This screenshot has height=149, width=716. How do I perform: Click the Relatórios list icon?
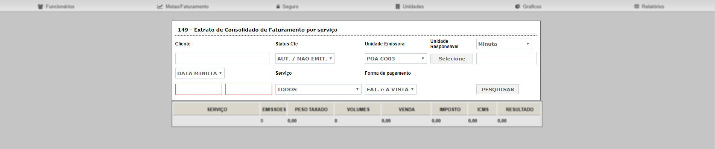coord(637,6)
